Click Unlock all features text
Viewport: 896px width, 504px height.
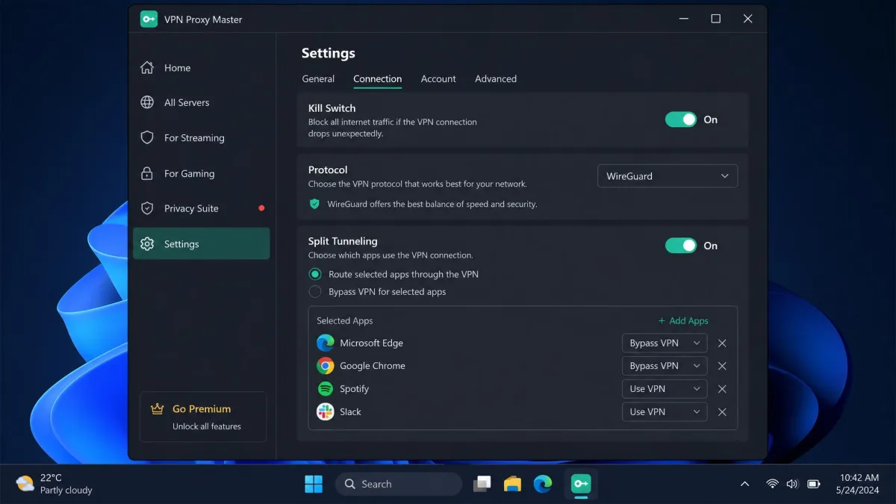pos(207,426)
